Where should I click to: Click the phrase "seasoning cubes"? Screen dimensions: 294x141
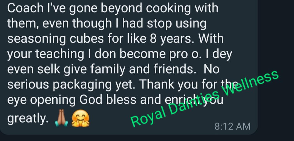55,39
